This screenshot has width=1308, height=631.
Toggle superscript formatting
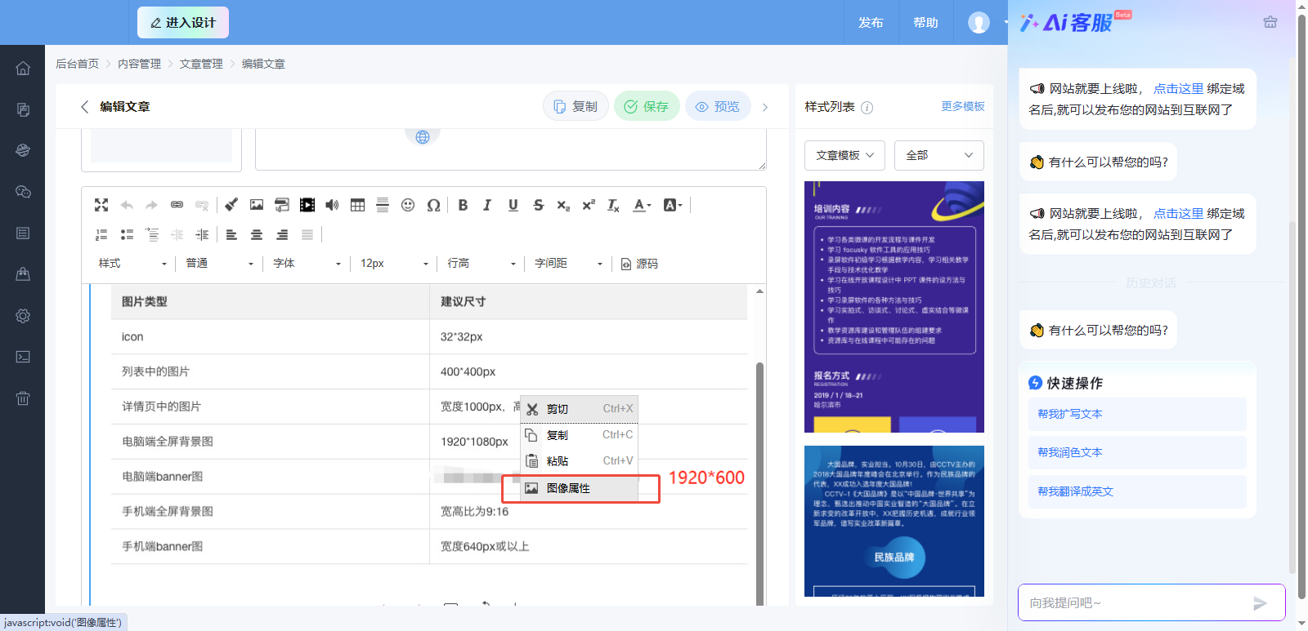click(589, 205)
